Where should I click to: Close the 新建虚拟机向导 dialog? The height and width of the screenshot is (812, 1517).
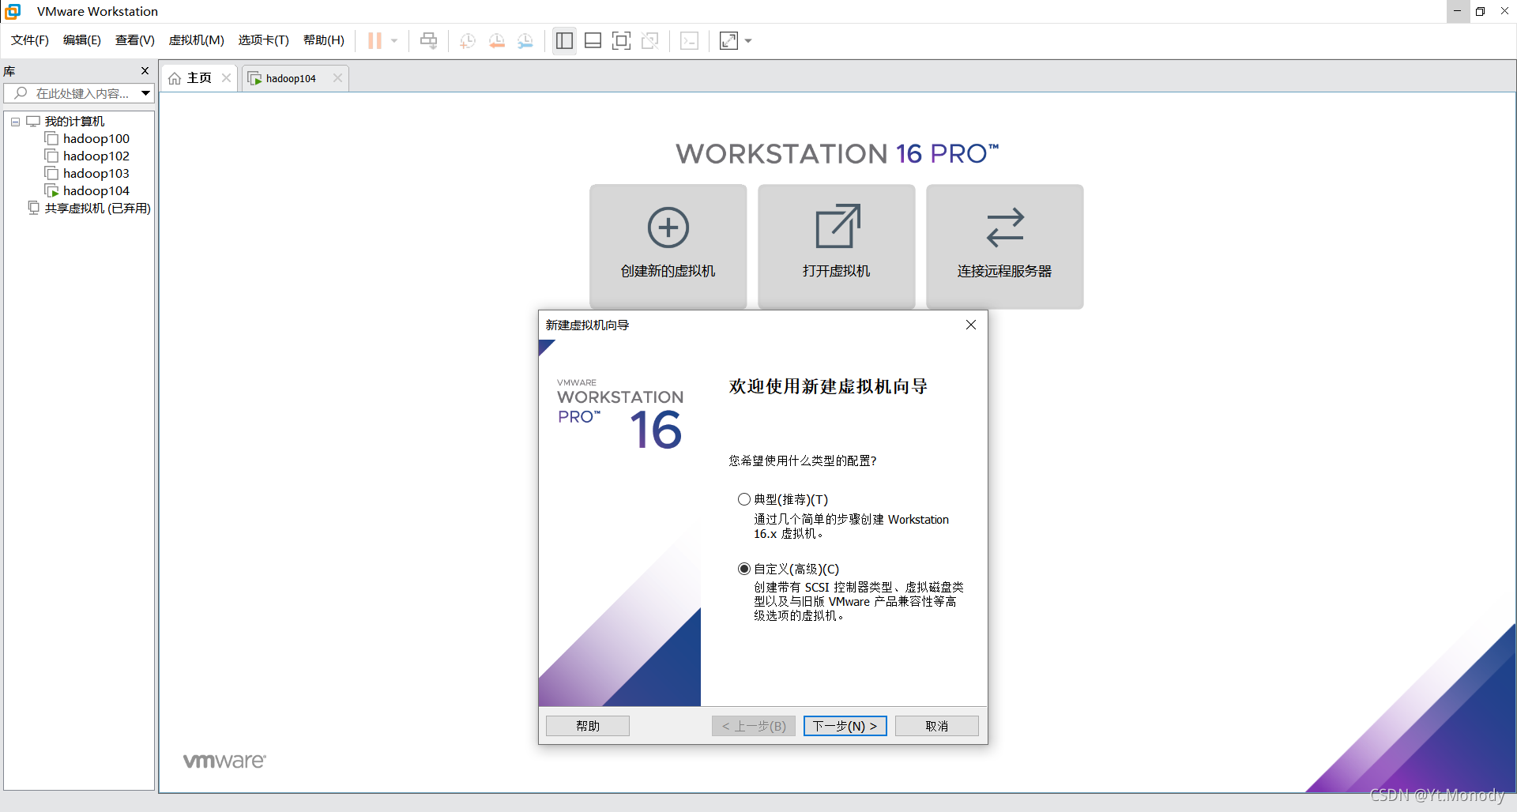[971, 325]
